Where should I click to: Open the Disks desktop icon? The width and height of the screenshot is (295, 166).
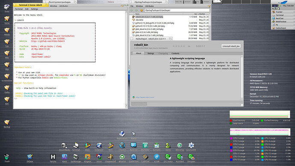click(7, 7)
